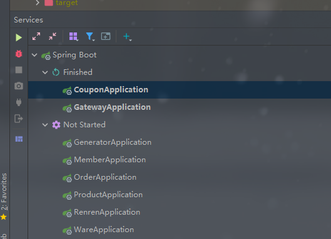
Task: Click the Open in New Tab icon
Action: [106, 36]
